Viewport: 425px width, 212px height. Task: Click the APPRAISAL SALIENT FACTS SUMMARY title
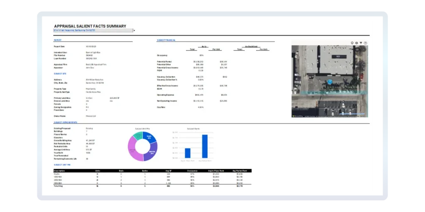(90, 26)
